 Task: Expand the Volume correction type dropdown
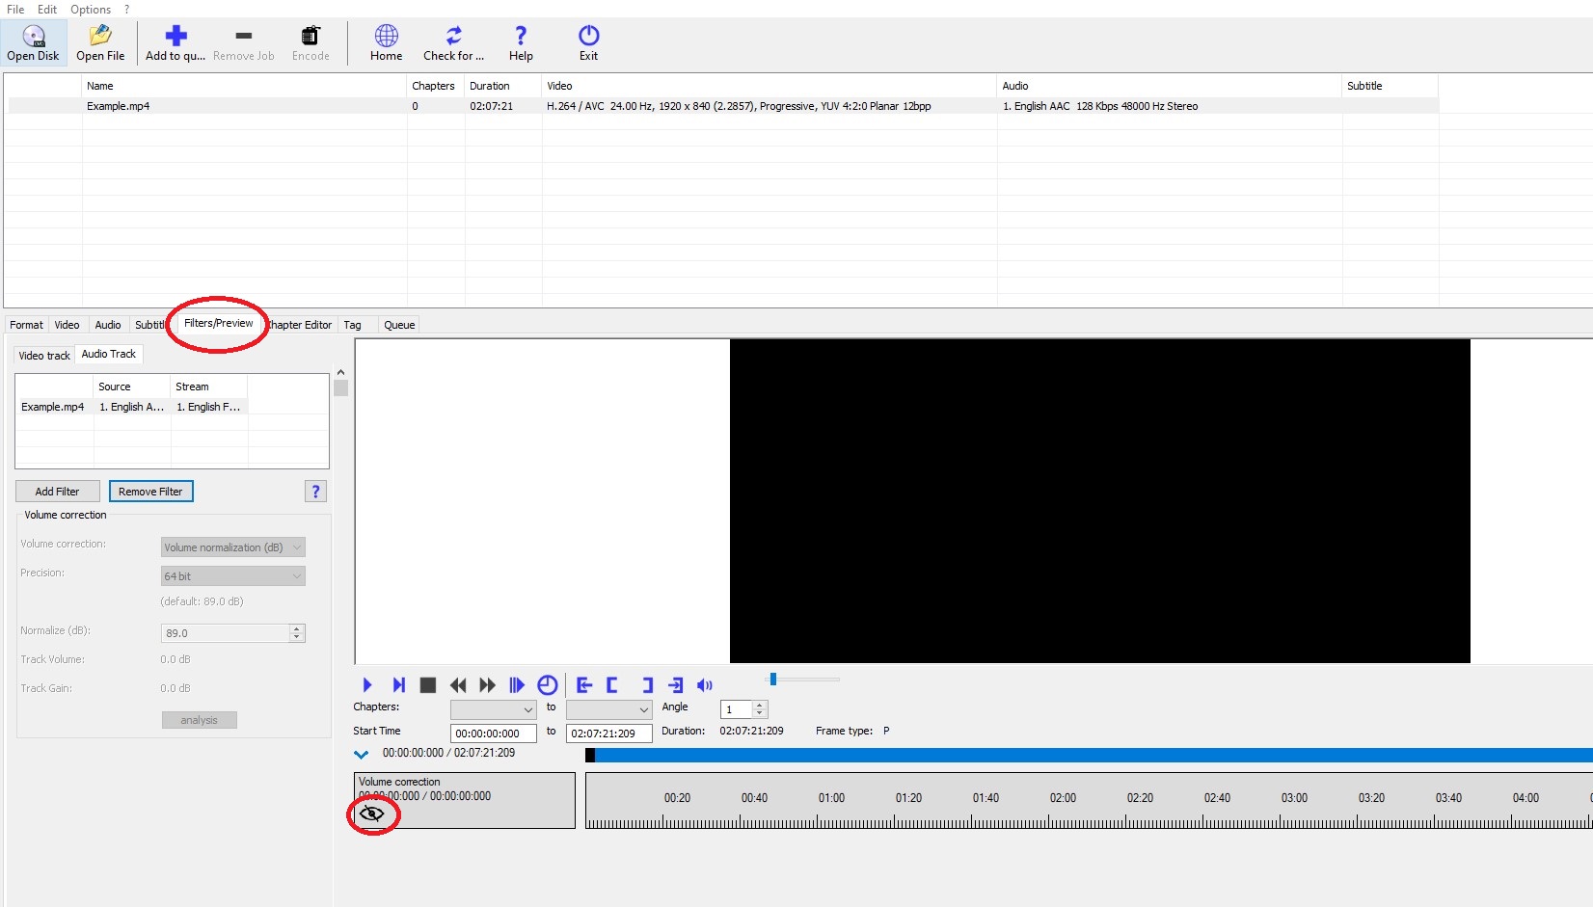coord(232,547)
